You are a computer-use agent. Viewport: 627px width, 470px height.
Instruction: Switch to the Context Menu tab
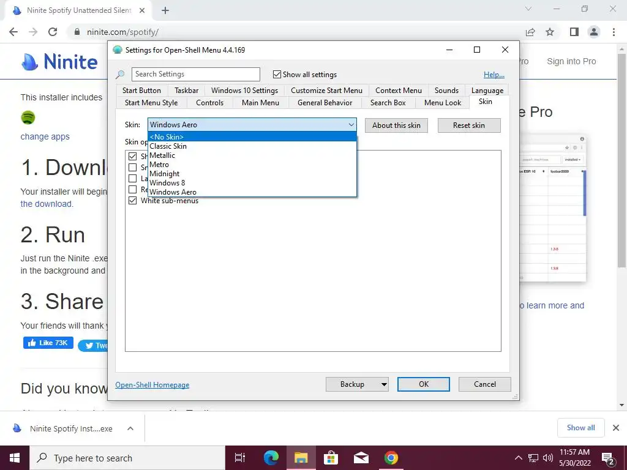(x=399, y=91)
